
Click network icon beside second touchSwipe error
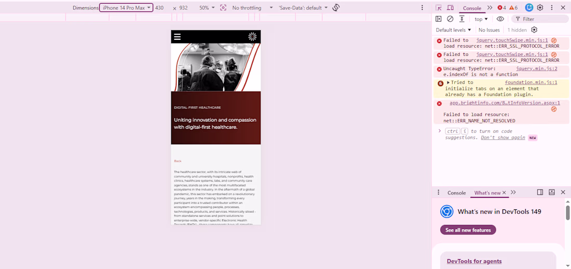click(554, 54)
